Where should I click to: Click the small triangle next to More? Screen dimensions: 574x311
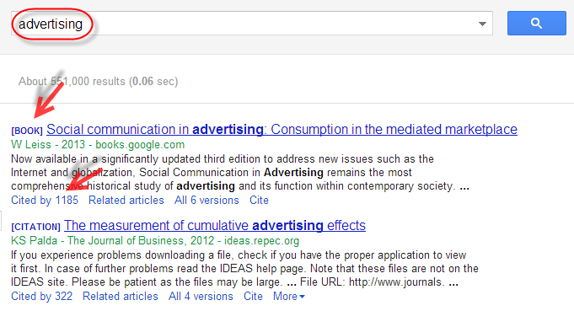coord(302,297)
